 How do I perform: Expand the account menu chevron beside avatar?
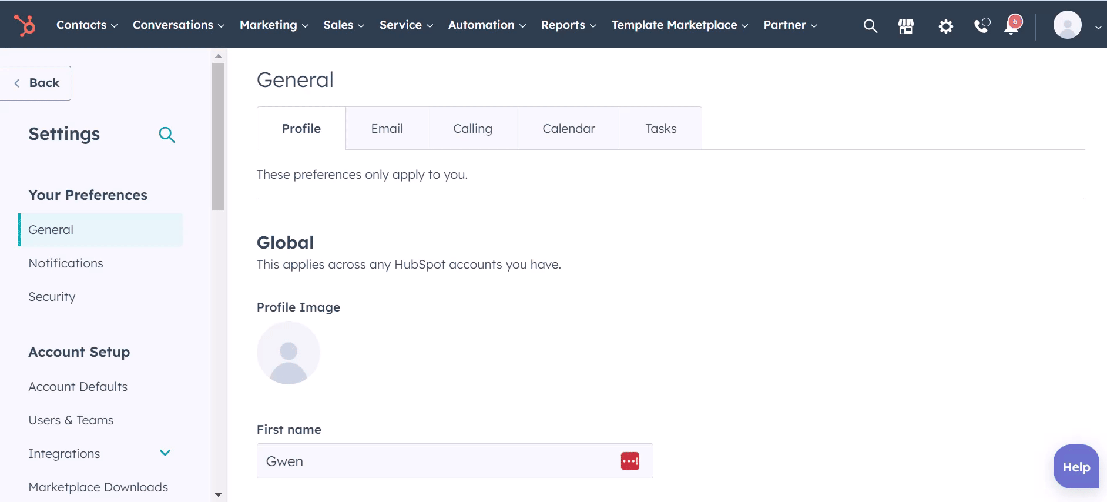pos(1098,27)
